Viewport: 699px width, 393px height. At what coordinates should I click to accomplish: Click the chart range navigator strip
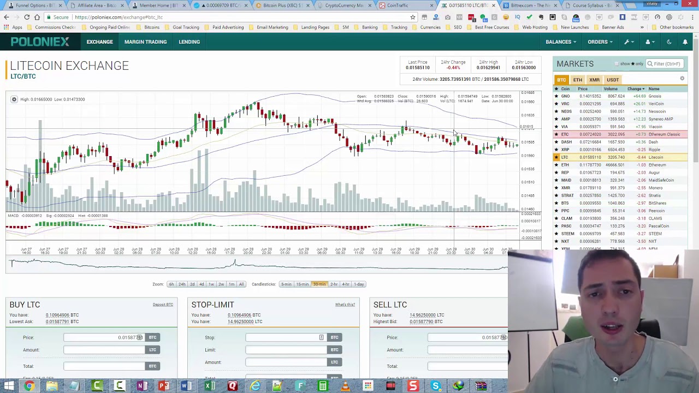click(x=257, y=265)
